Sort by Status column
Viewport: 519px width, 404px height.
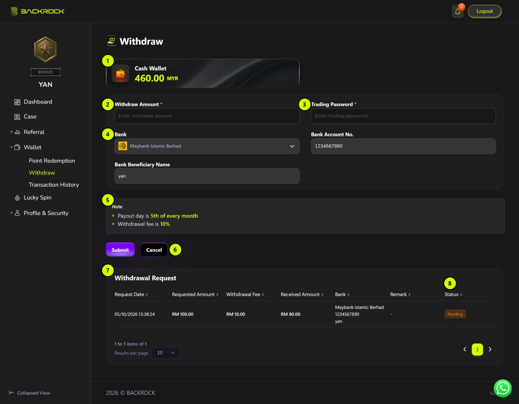[x=453, y=294]
